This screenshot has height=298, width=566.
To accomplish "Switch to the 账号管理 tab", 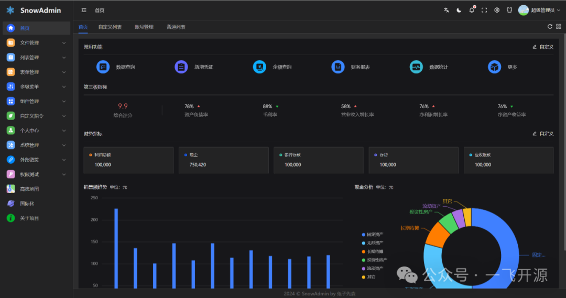I will coord(144,27).
